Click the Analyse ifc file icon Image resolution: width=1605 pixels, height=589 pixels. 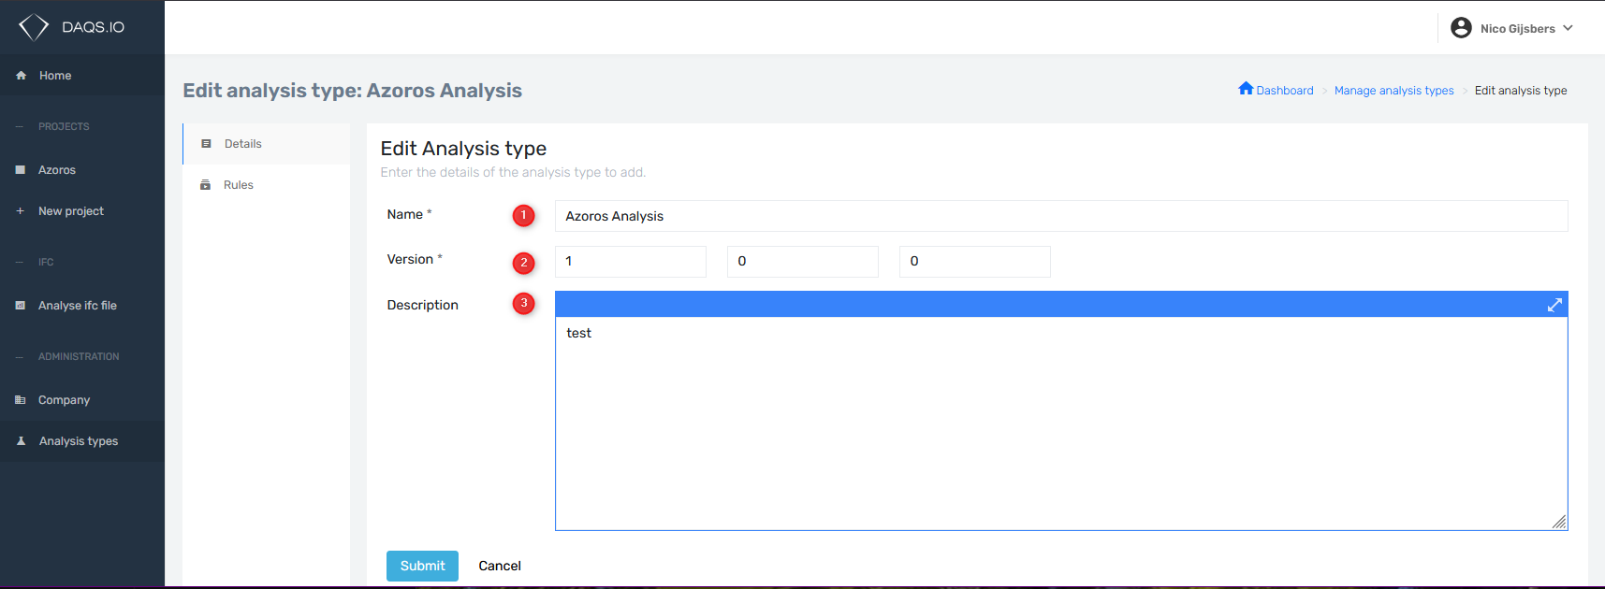tap(20, 306)
